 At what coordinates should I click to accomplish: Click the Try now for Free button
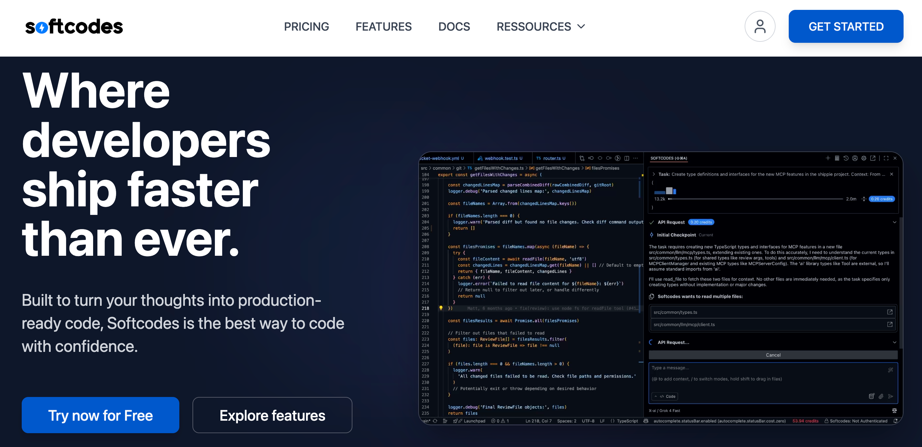(100, 415)
